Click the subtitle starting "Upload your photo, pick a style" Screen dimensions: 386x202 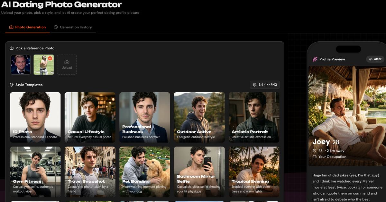tap(70, 13)
